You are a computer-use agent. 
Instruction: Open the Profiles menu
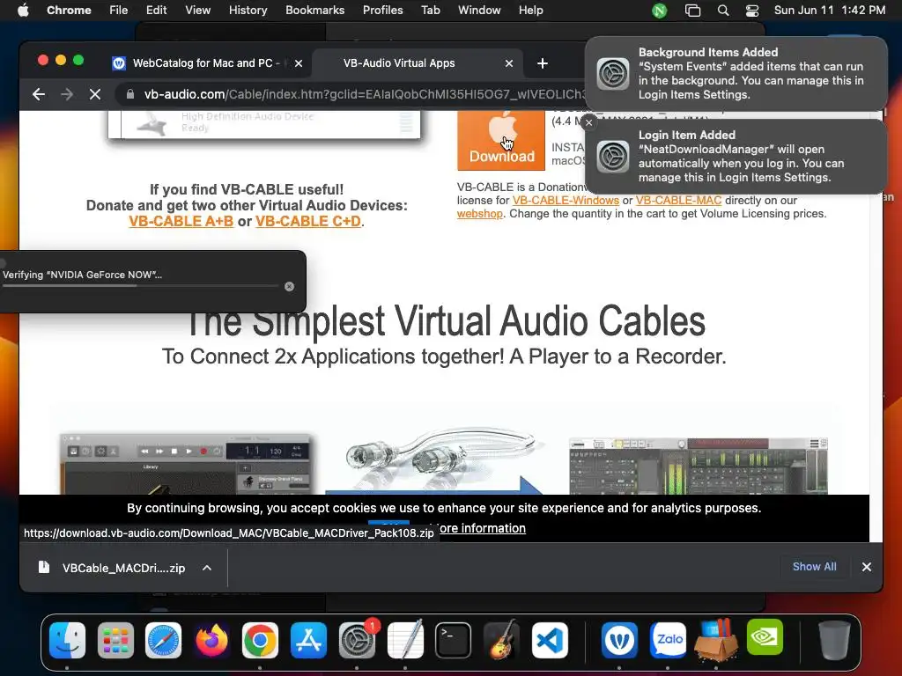[382, 11]
